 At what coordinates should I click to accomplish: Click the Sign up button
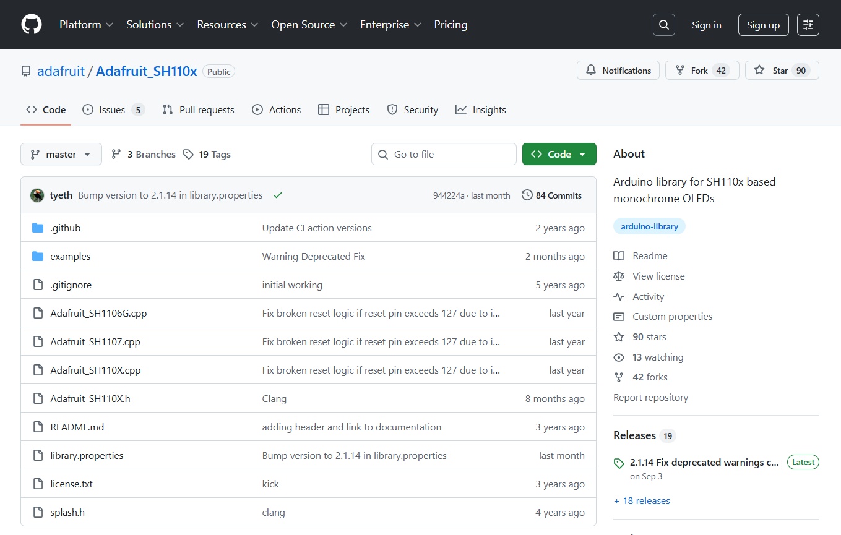pos(763,25)
